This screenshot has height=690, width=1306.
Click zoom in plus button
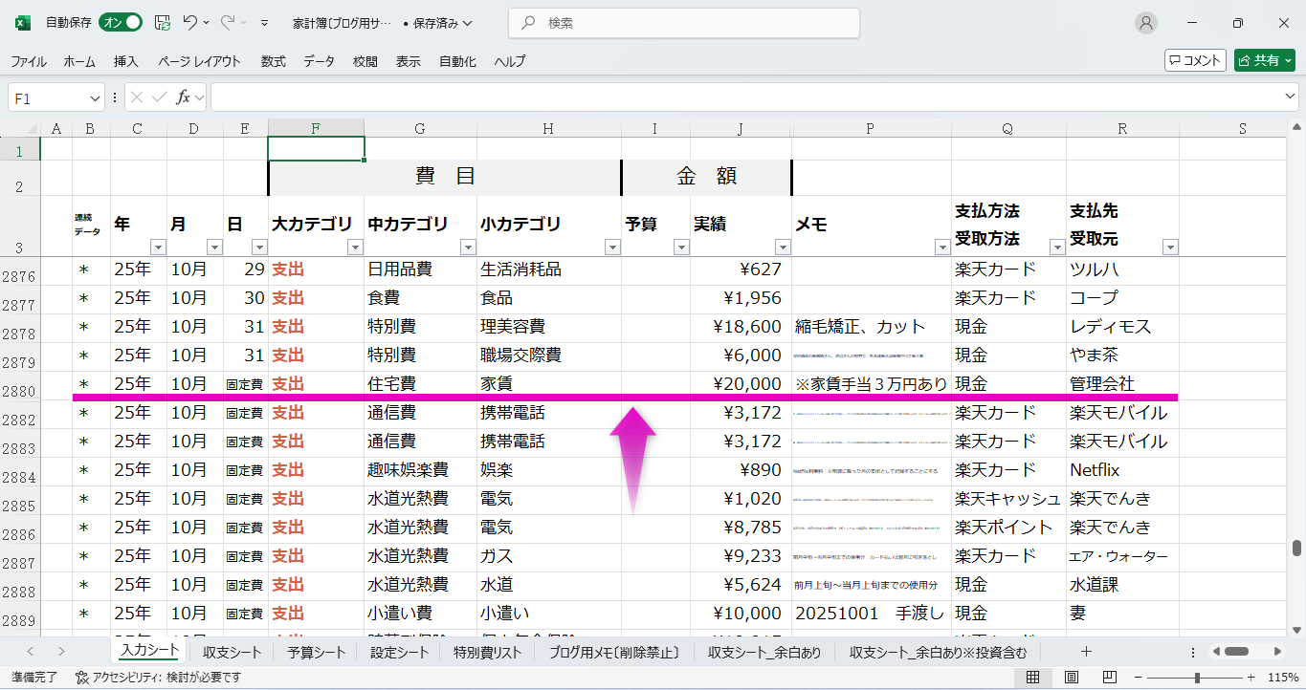(1251, 678)
